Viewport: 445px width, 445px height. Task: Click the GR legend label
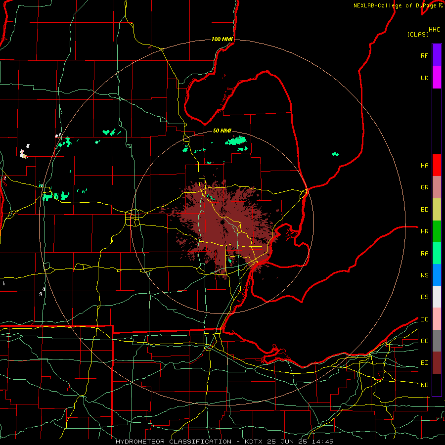(425, 187)
